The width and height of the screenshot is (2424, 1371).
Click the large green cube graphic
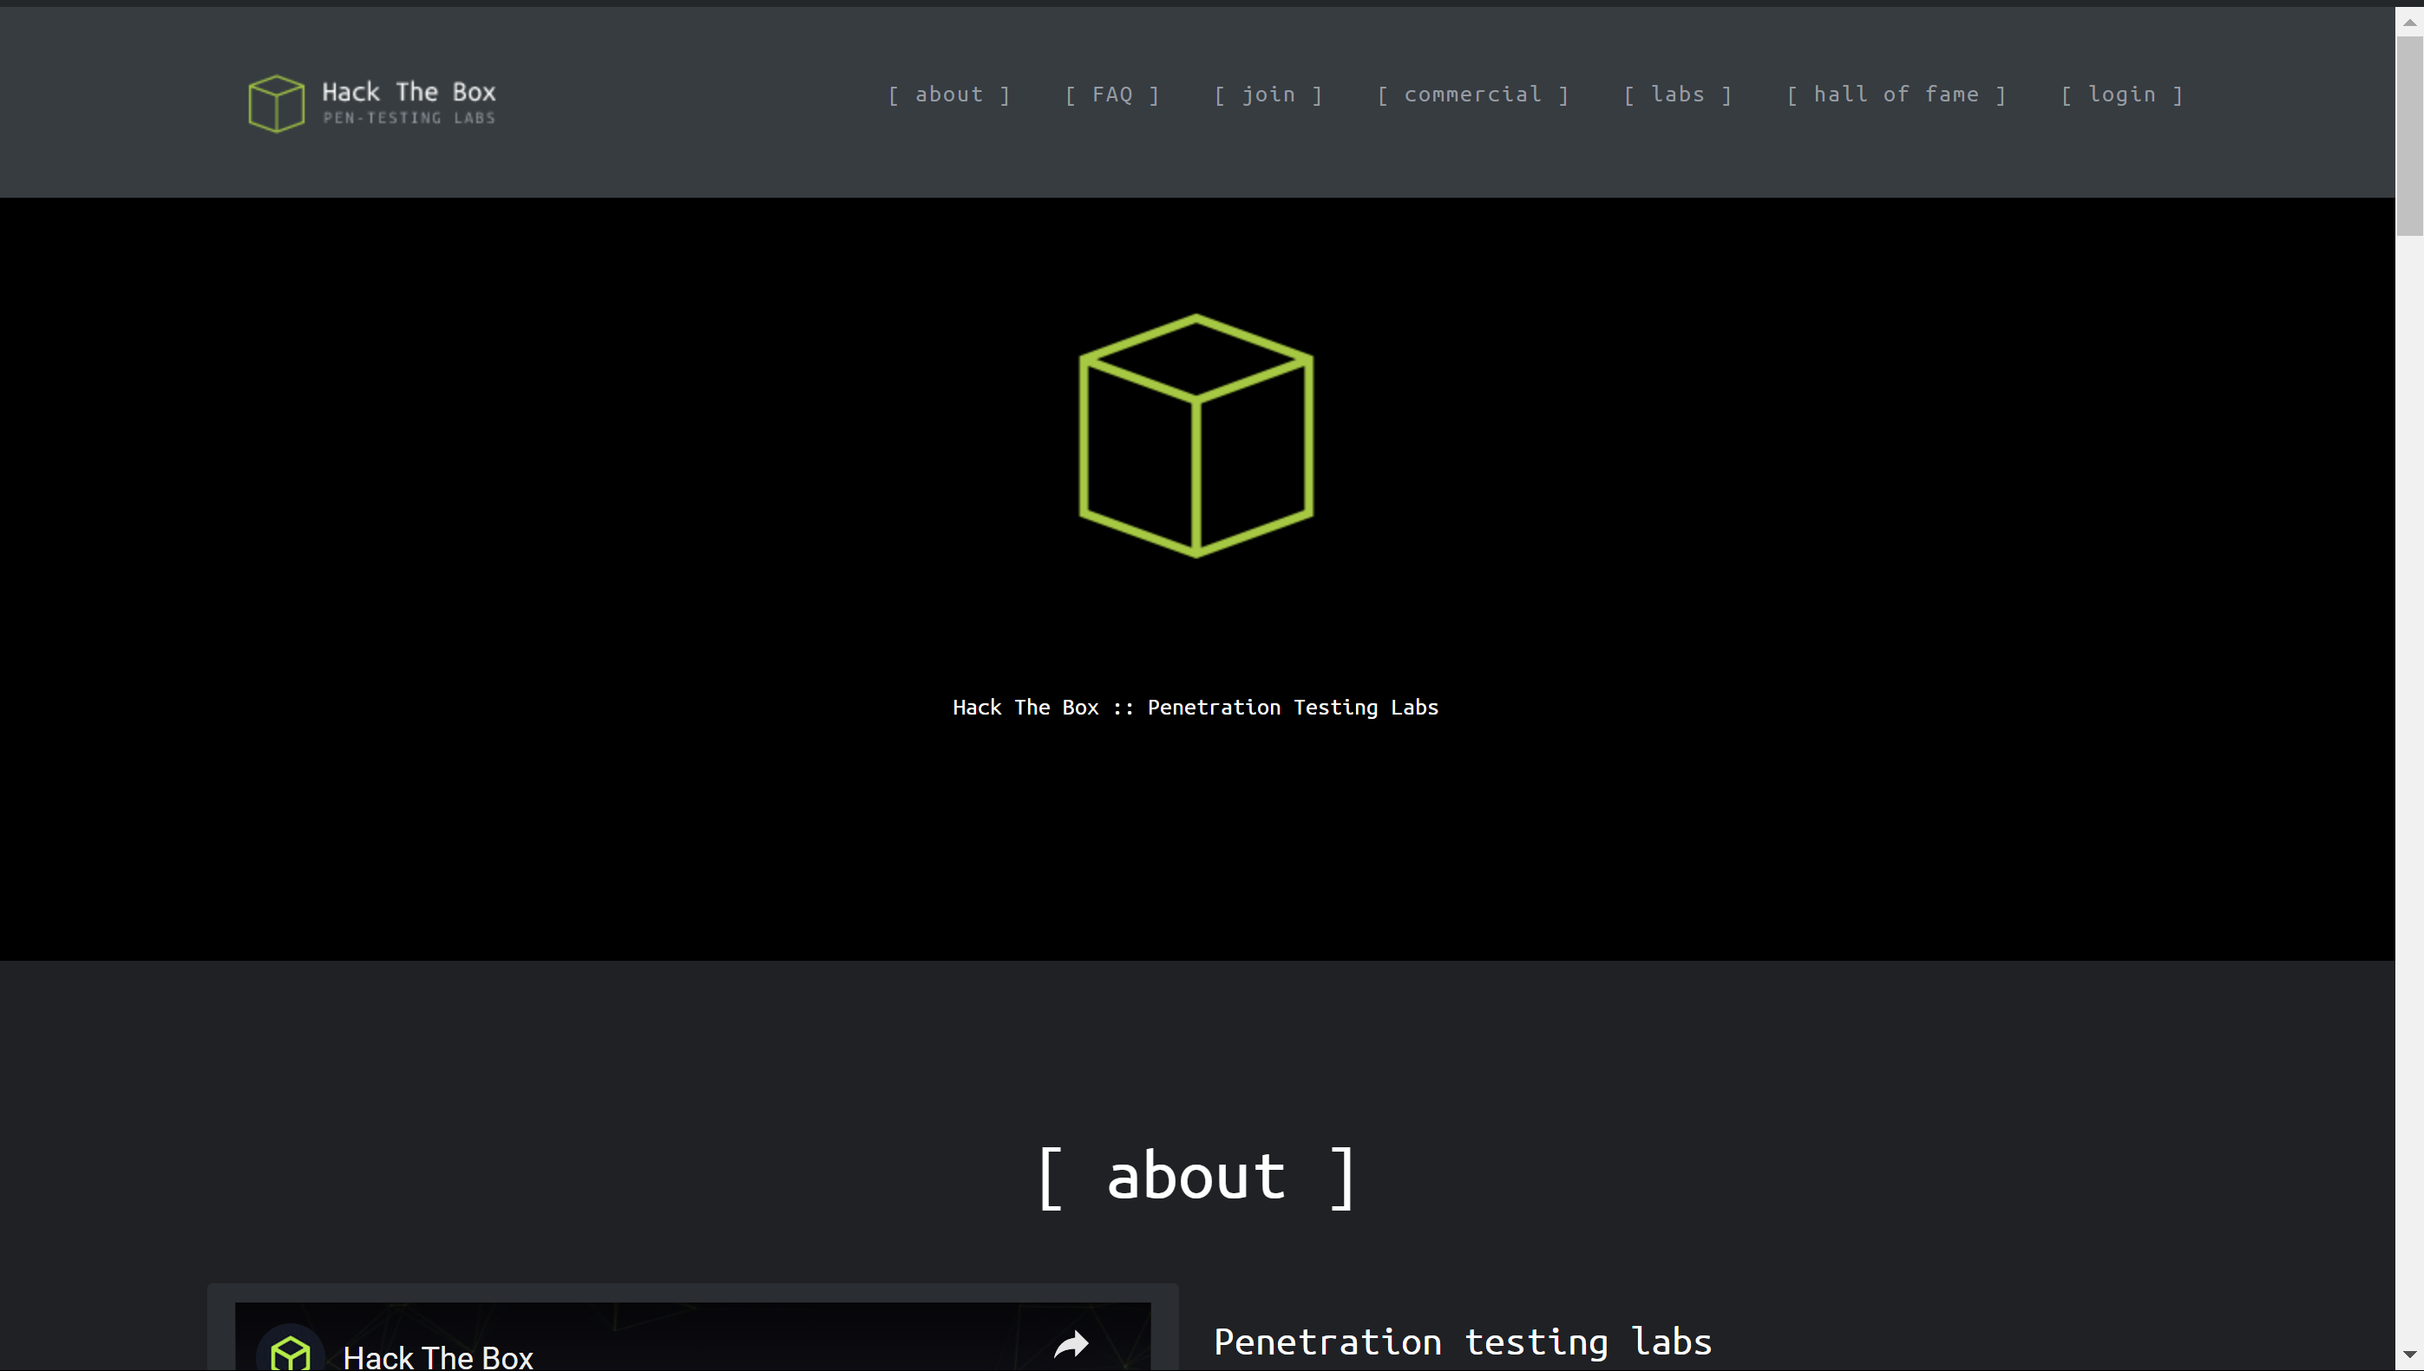pyautogui.click(x=1196, y=435)
